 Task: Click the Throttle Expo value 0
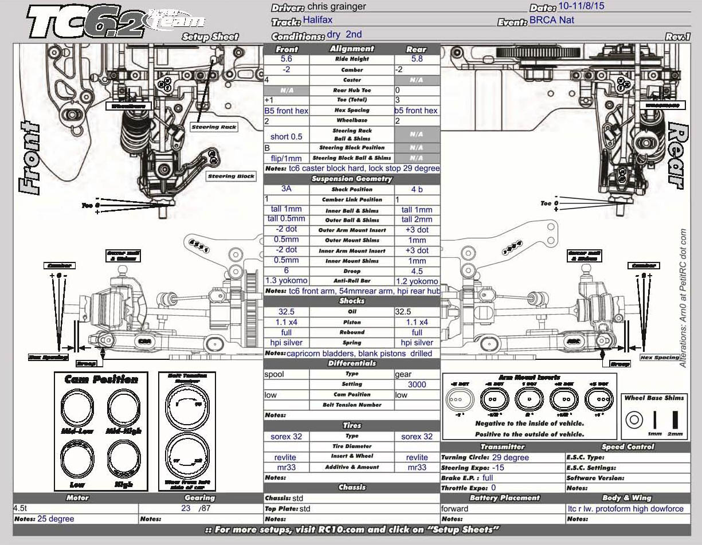pos(493,488)
